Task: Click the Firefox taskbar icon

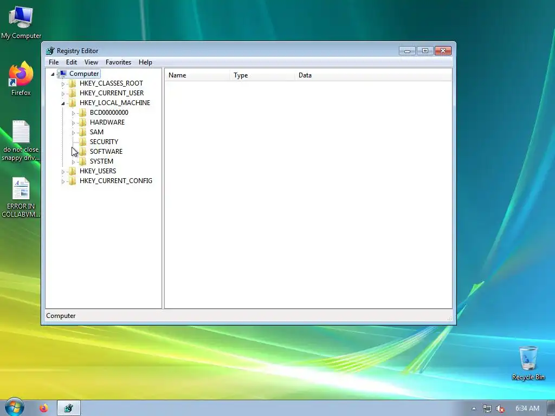Action: (44, 408)
